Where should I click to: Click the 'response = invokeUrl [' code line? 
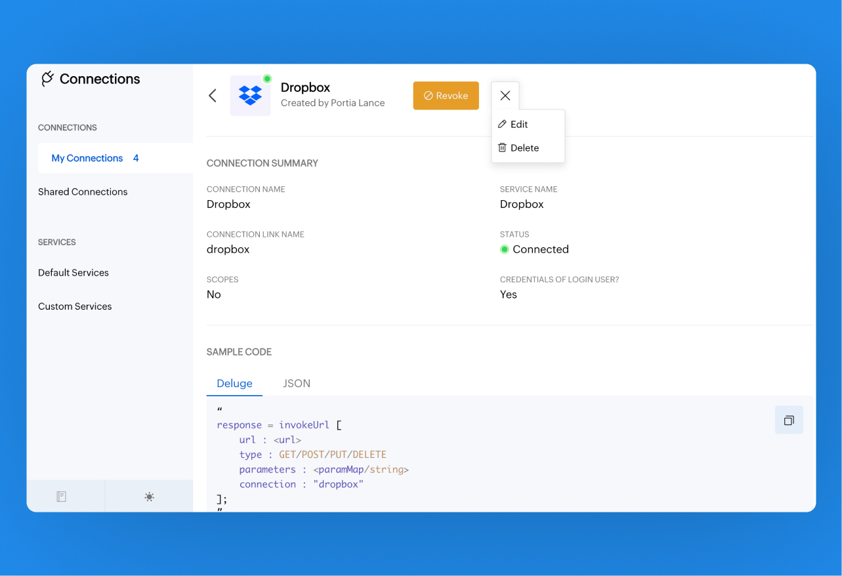[280, 425]
